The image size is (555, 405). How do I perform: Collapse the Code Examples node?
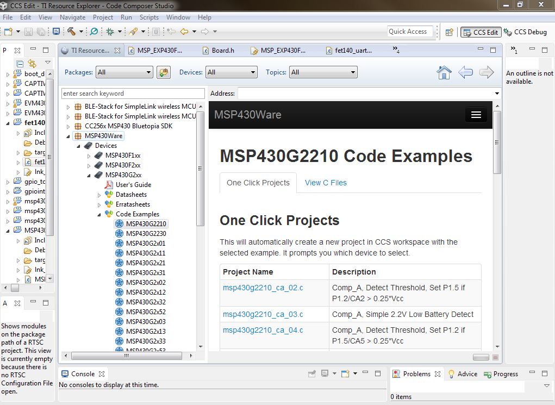99,215
